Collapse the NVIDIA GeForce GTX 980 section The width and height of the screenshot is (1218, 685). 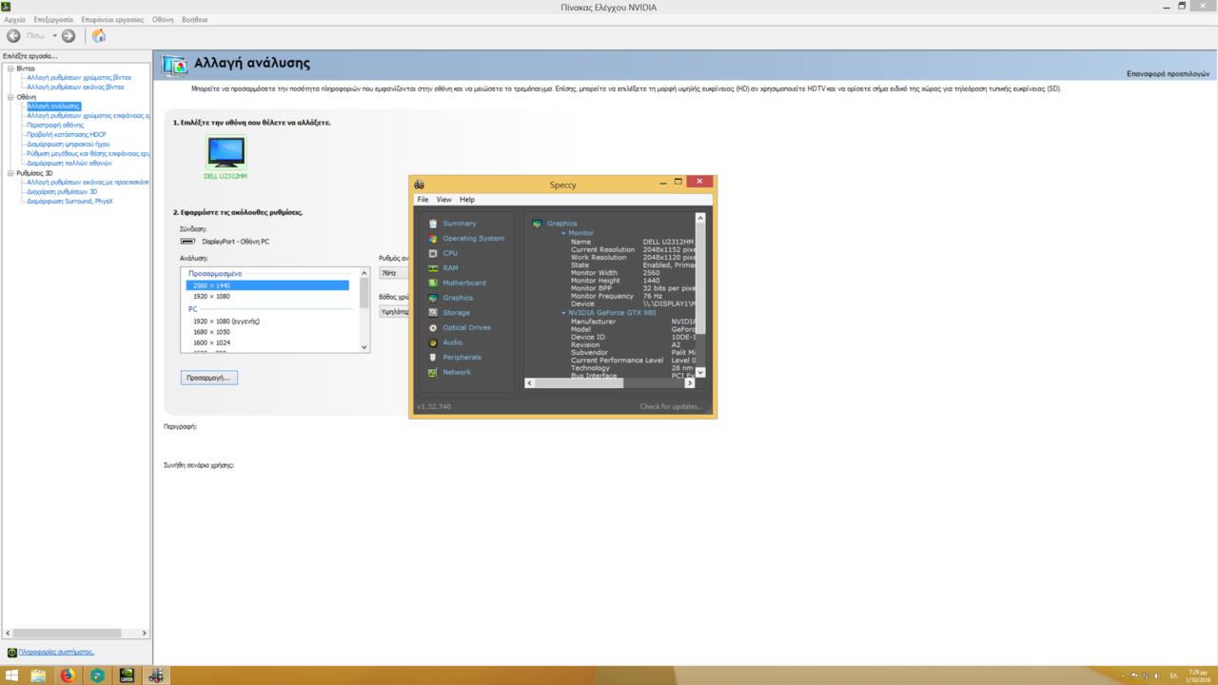click(563, 313)
